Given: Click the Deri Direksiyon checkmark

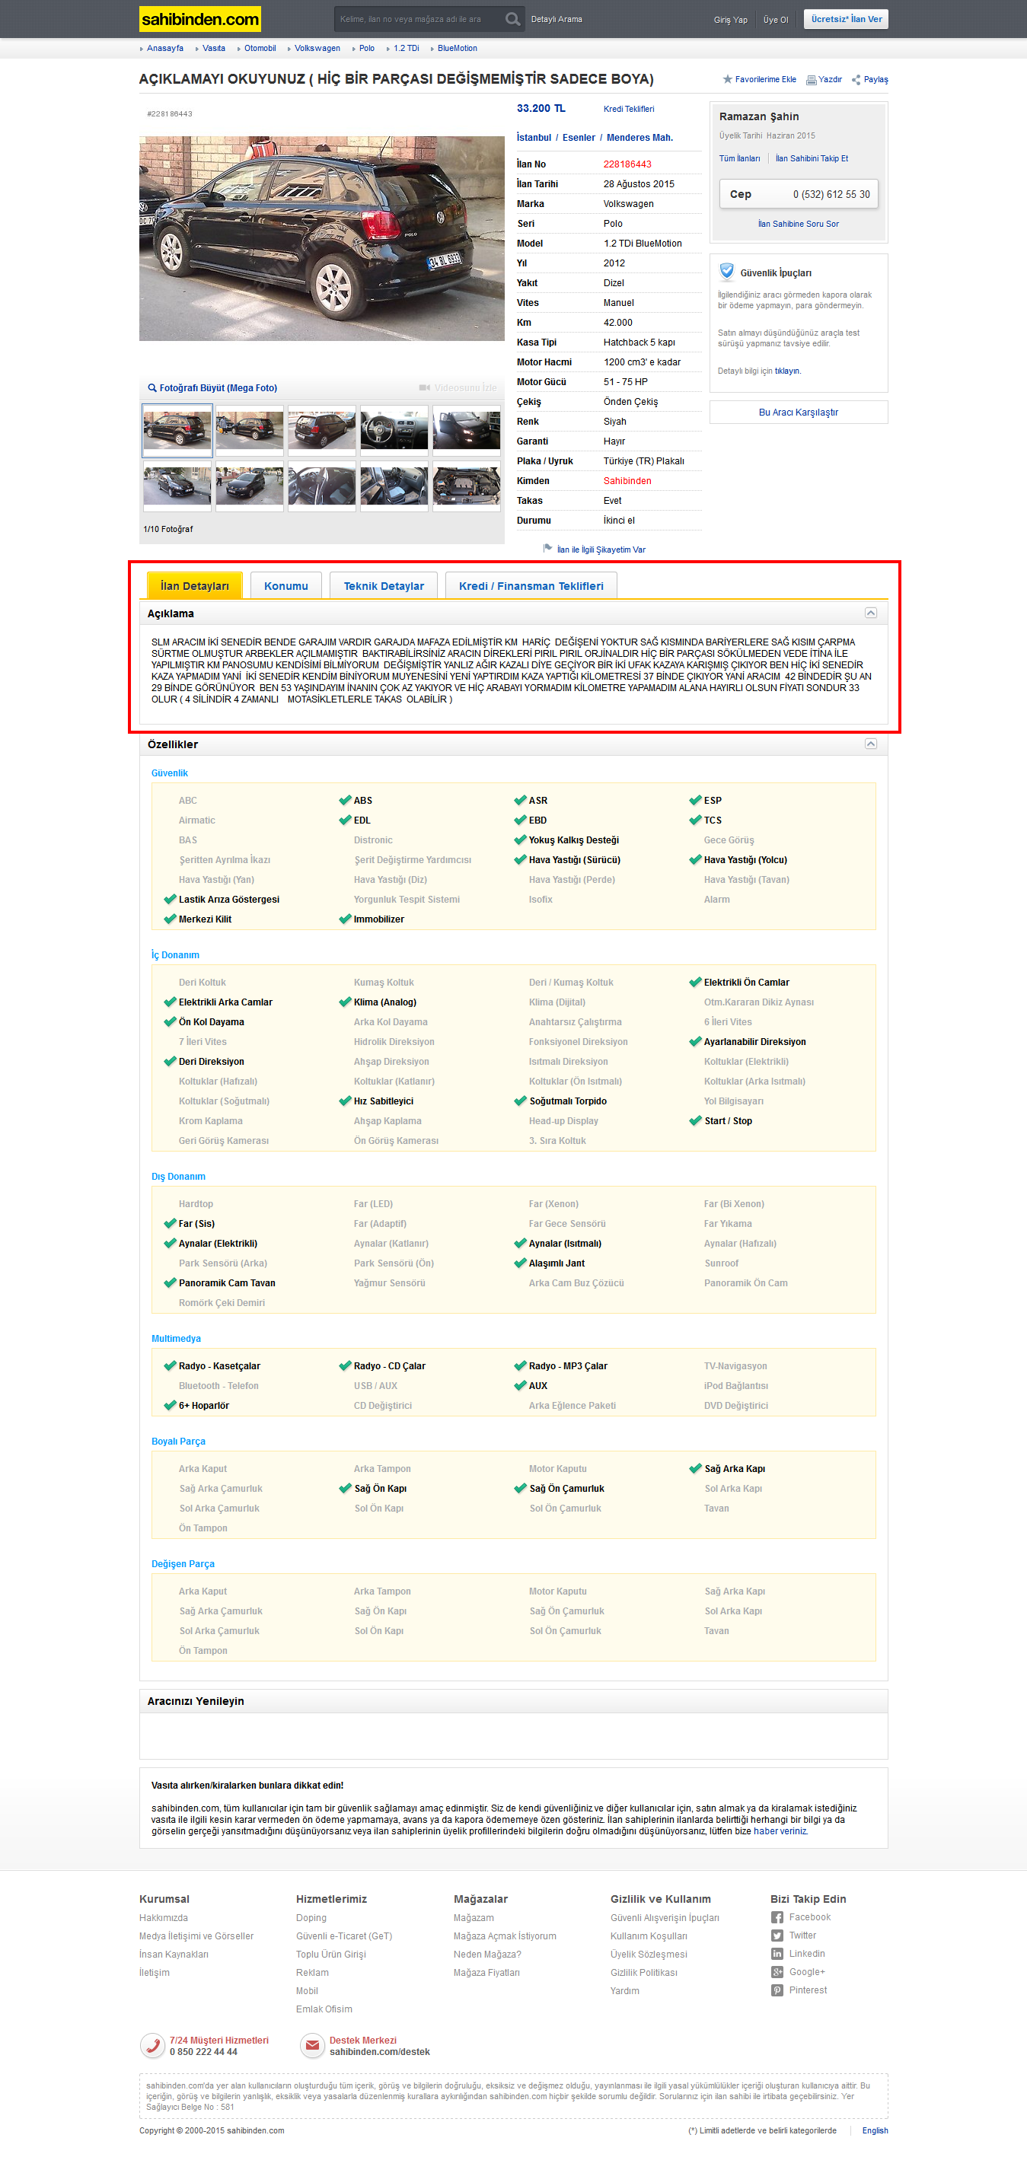Looking at the screenshot, I should coord(170,1061).
